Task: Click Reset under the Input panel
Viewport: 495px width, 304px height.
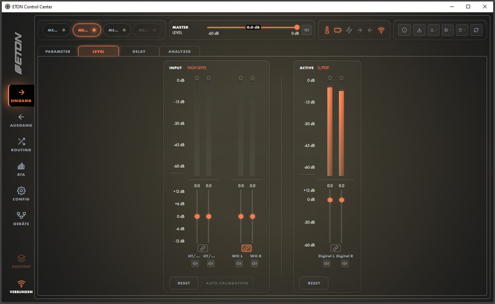Action: (184, 283)
